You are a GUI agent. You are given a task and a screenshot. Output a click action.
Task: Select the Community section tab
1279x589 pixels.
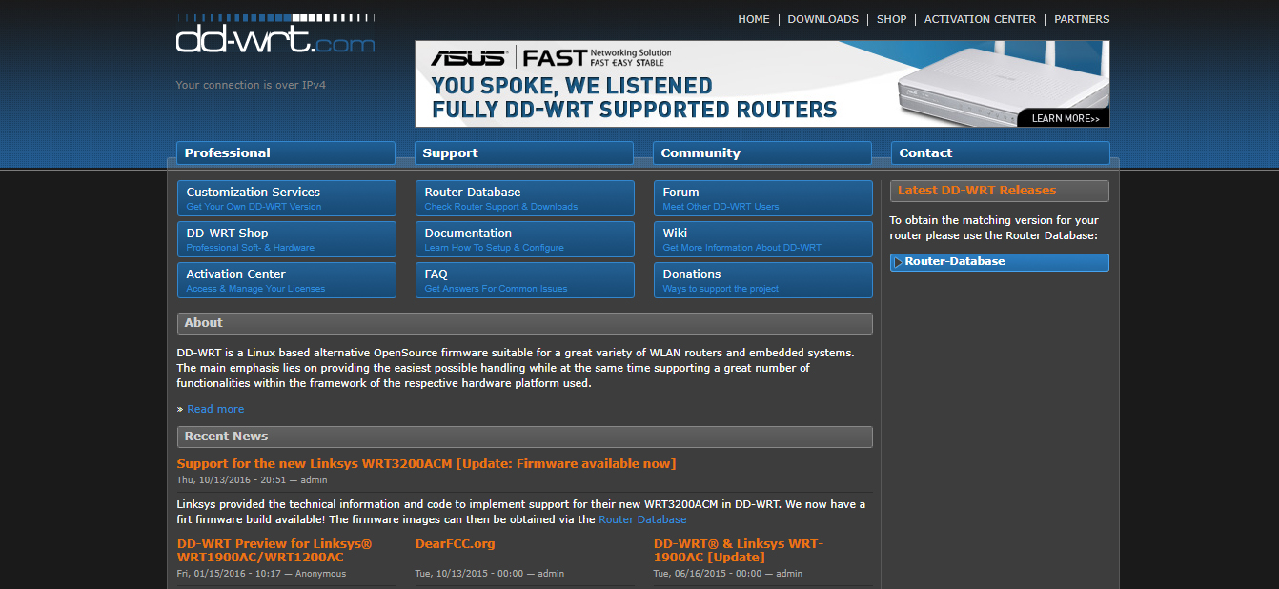click(762, 152)
